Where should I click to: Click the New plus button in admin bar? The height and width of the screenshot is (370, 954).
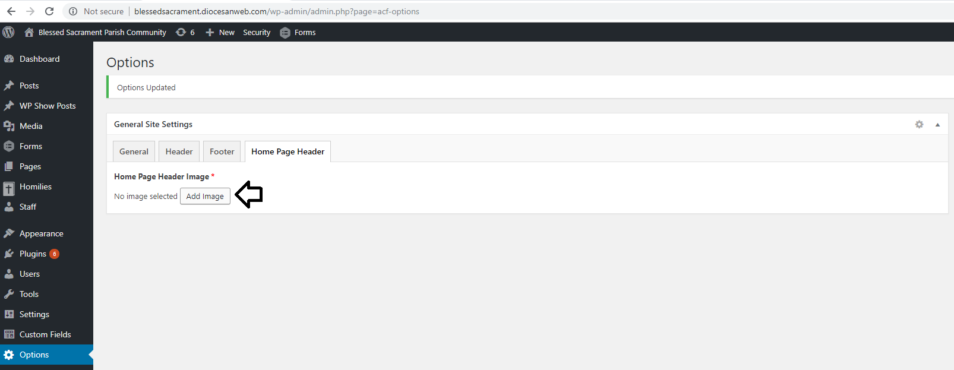click(x=220, y=32)
